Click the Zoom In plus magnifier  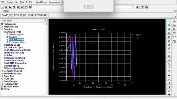tap(169, 67)
